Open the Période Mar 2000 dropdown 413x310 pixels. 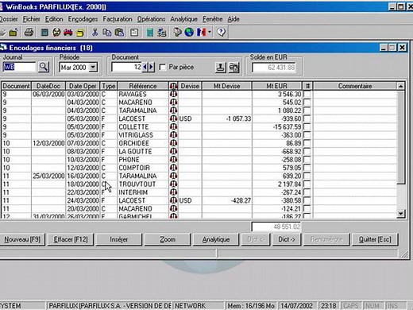click(x=93, y=68)
